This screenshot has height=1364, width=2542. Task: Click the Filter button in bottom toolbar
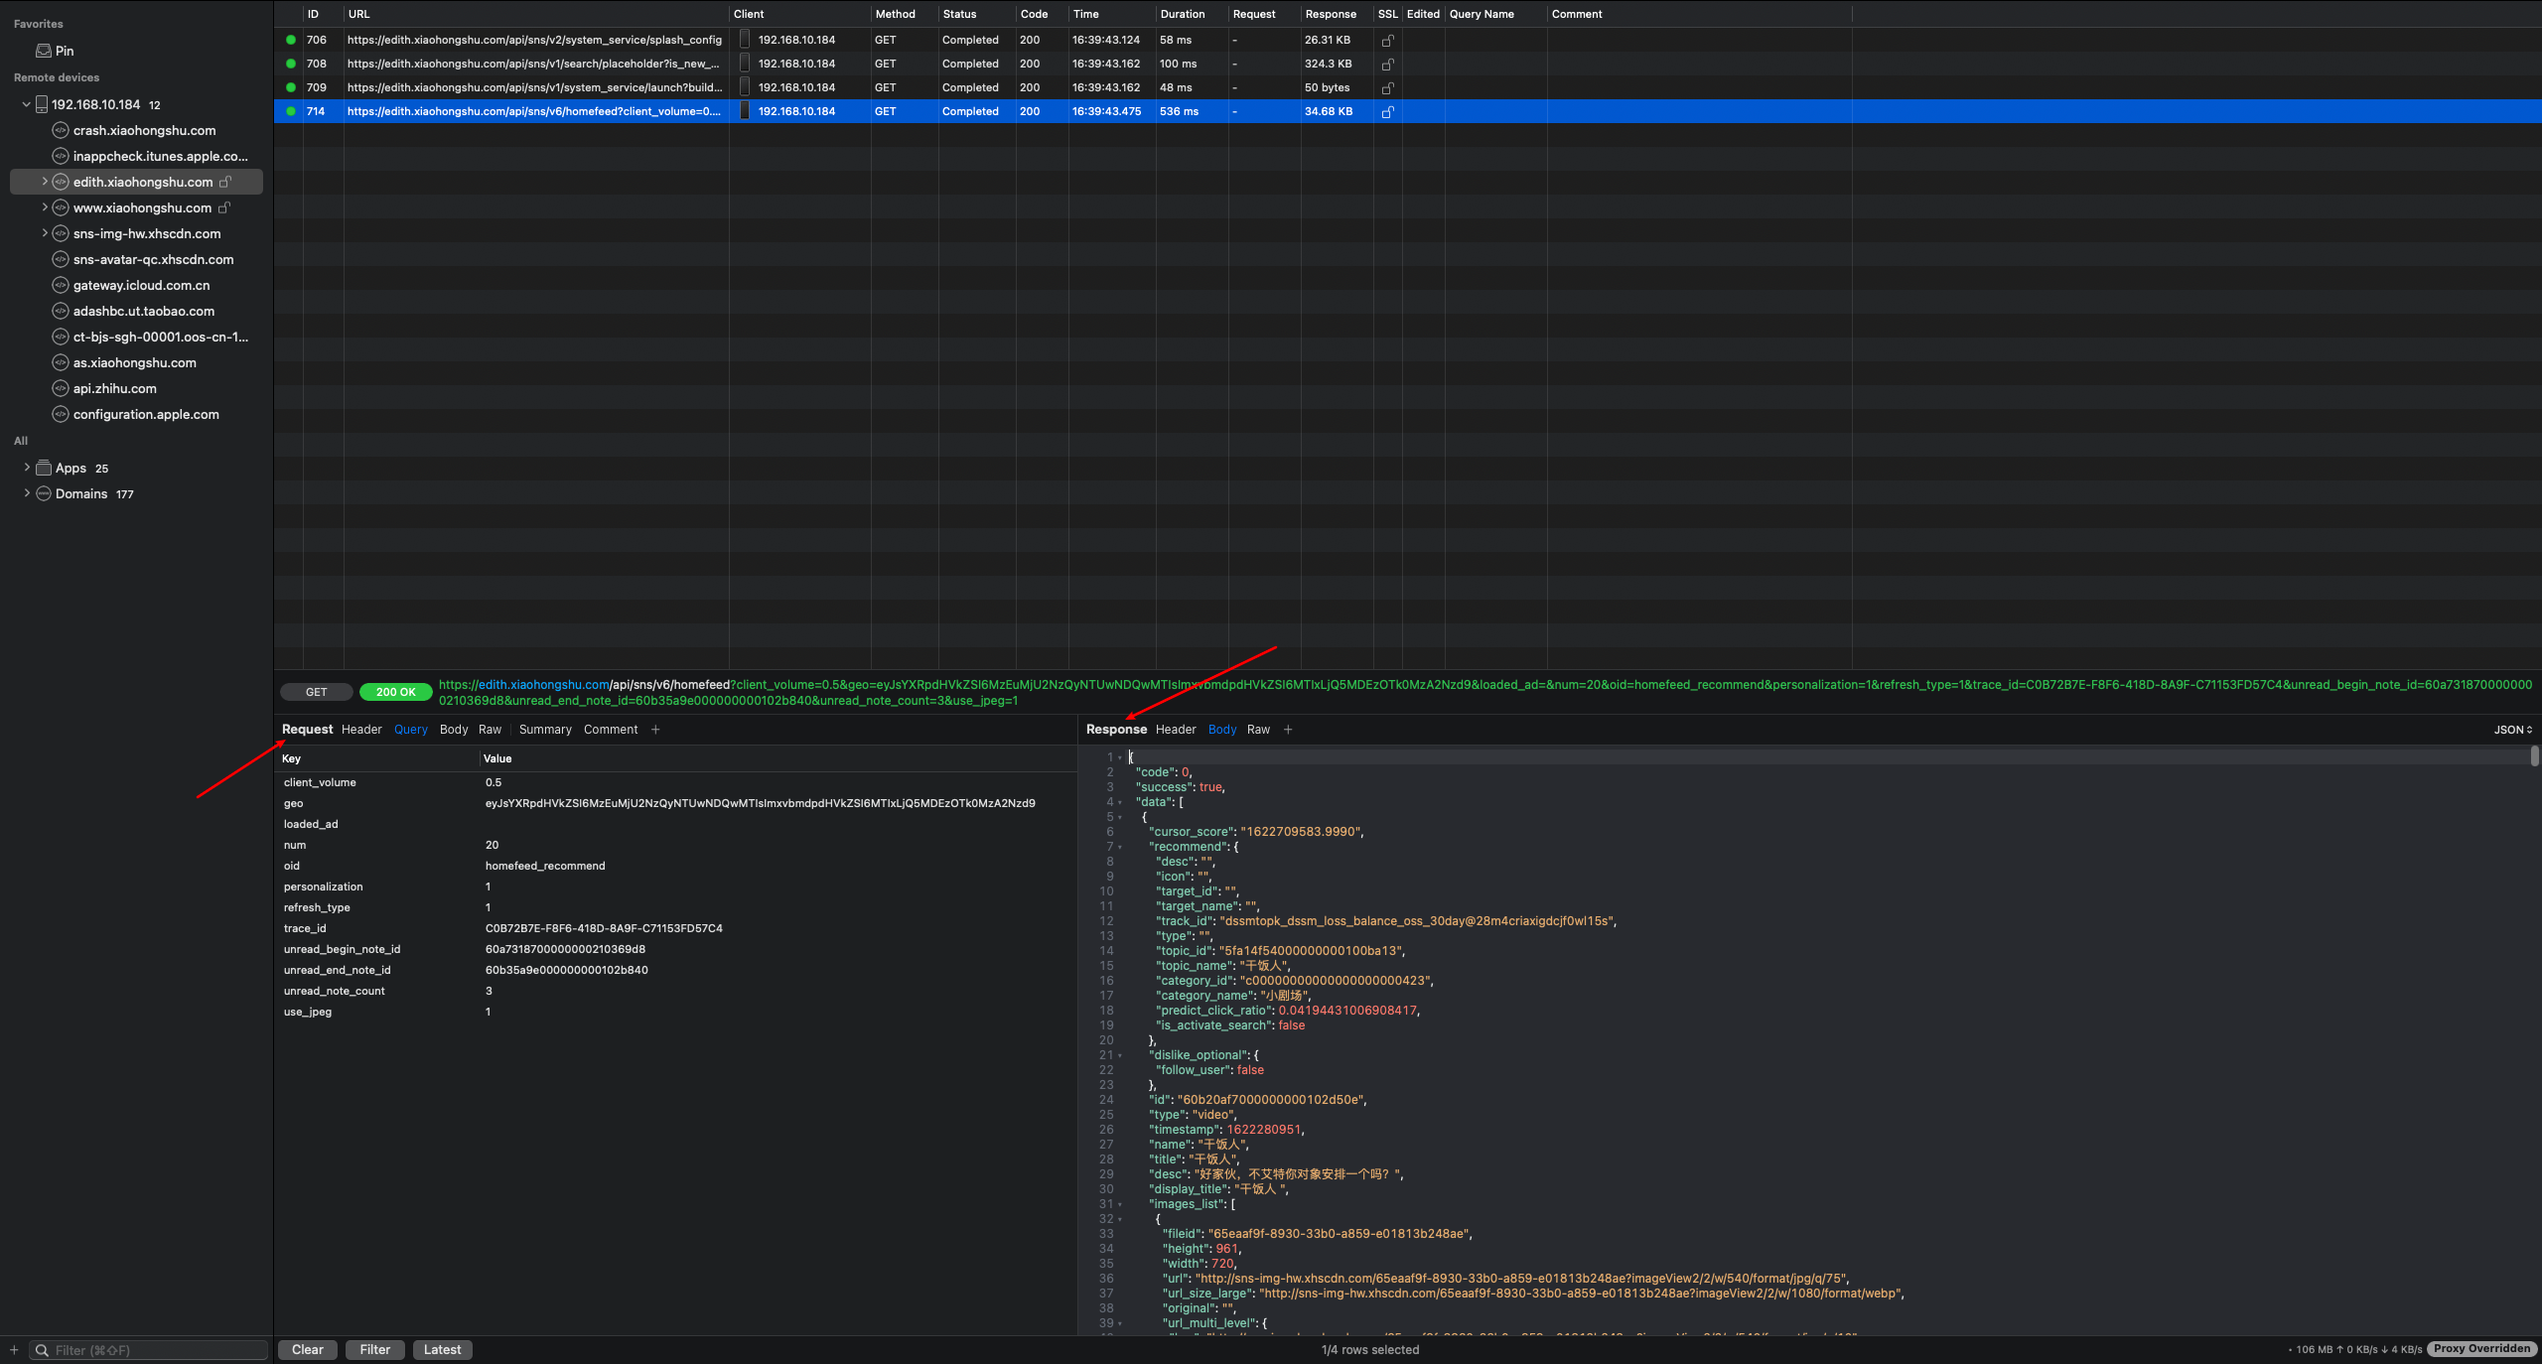[373, 1349]
